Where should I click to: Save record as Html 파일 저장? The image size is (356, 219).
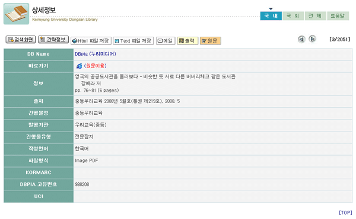[x=91, y=41]
